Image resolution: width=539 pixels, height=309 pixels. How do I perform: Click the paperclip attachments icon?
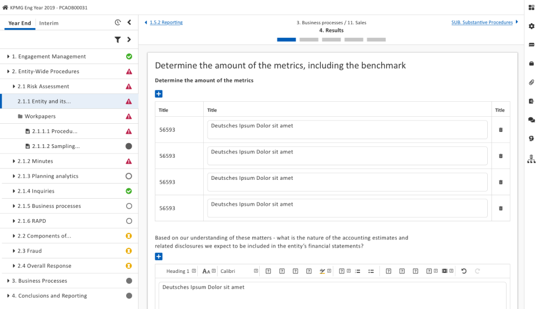tap(531, 82)
